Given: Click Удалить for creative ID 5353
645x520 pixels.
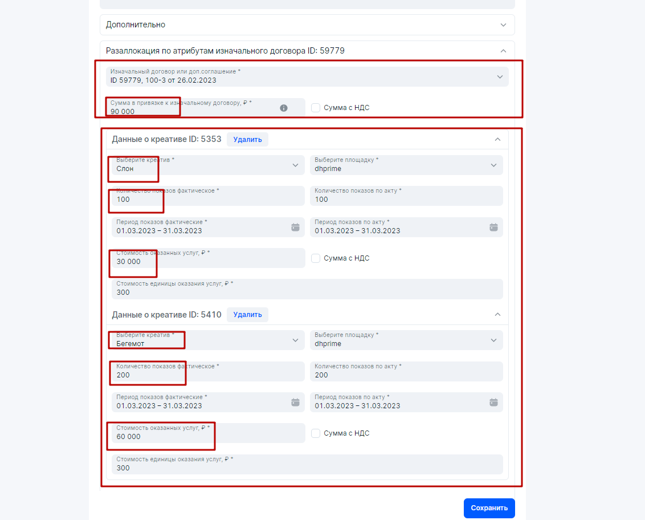Looking at the screenshot, I should (247, 139).
